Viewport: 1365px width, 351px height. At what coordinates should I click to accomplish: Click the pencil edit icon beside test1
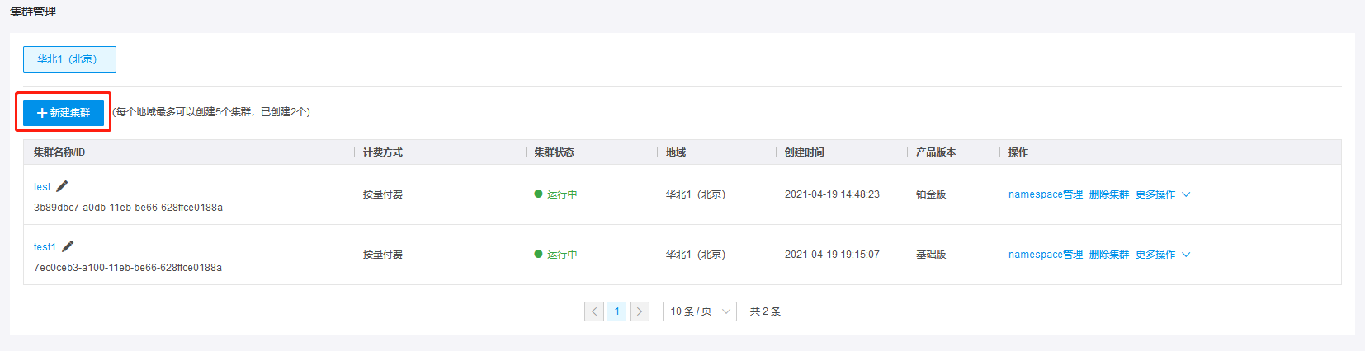[x=68, y=246]
